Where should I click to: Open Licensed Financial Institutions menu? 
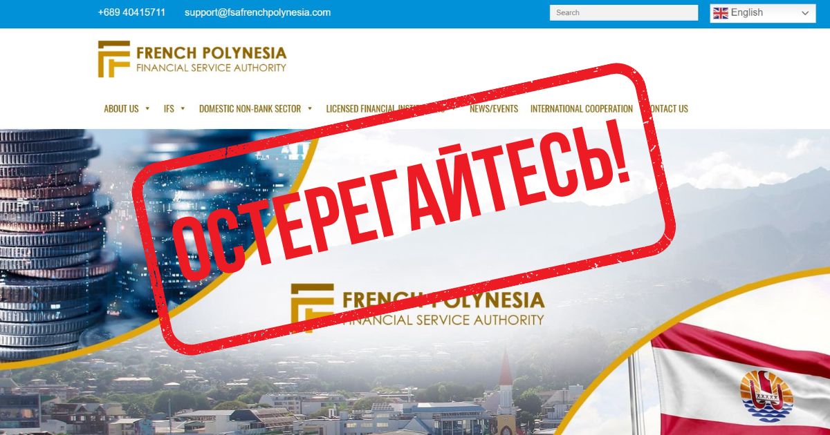pos(385,108)
